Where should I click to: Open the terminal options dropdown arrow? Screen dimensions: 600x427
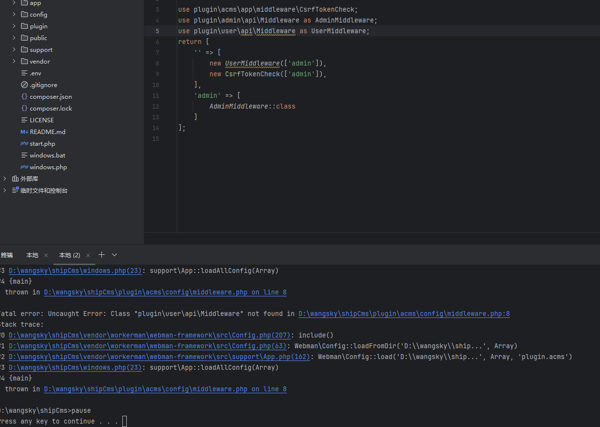[115, 255]
